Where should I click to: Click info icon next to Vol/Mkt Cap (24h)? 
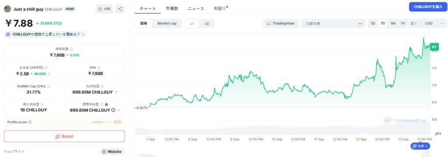tap(48, 86)
